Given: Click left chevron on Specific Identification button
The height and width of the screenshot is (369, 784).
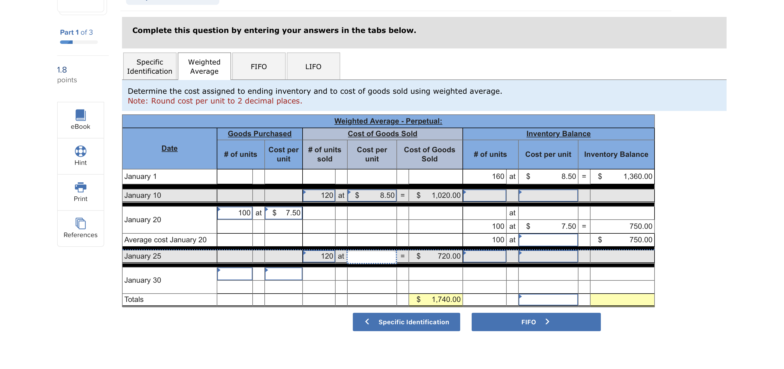Looking at the screenshot, I should pos(367,322).
